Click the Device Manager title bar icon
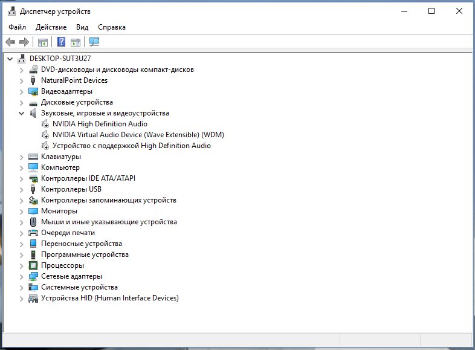The height and width of the screenshot is (350, 475). pyautogui.click(x=12, y=11)
